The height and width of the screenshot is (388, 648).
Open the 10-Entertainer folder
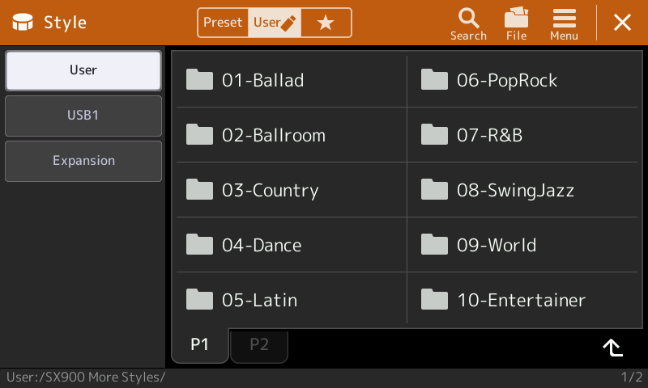tap(522, 299)
